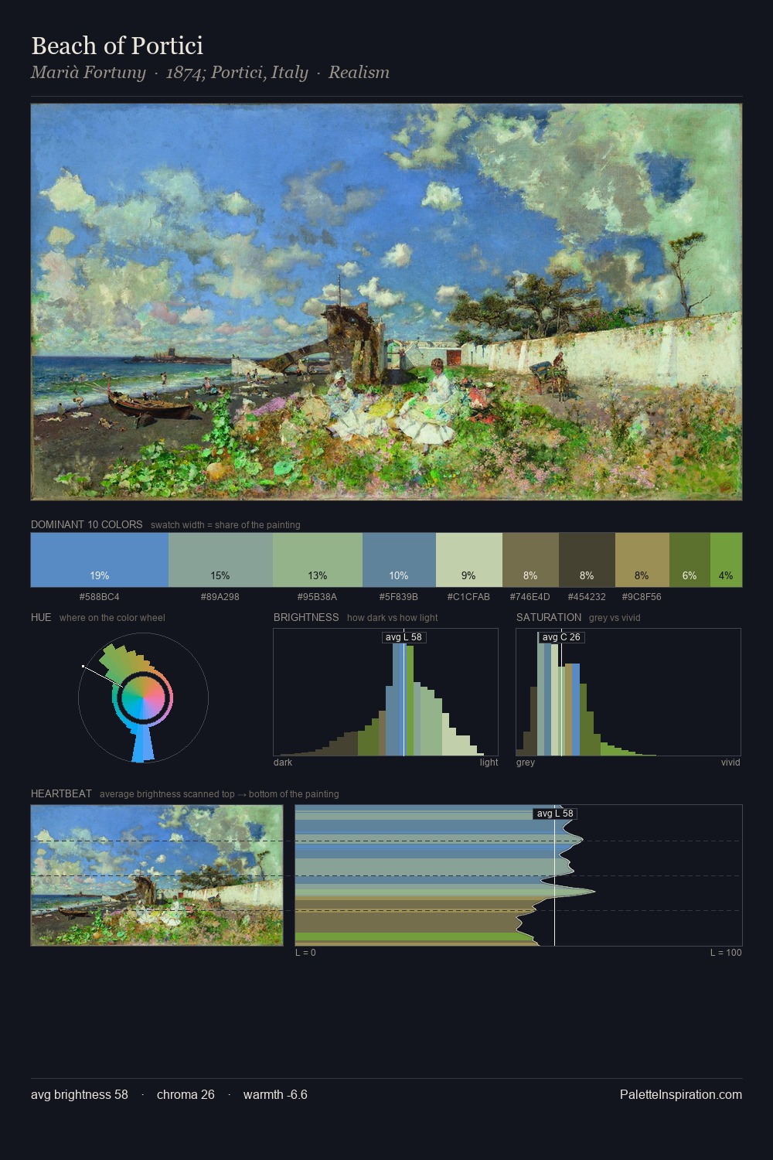
Task: Select the 19% blue swatch #588BC4
Action: [x=100, y=560]
